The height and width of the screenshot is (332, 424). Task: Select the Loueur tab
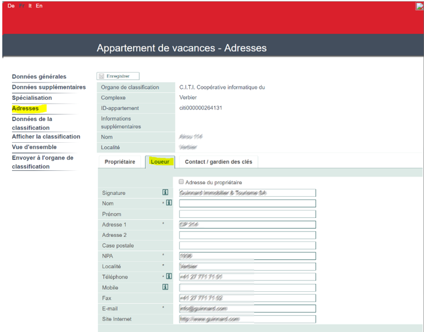(x=160, y=162)
